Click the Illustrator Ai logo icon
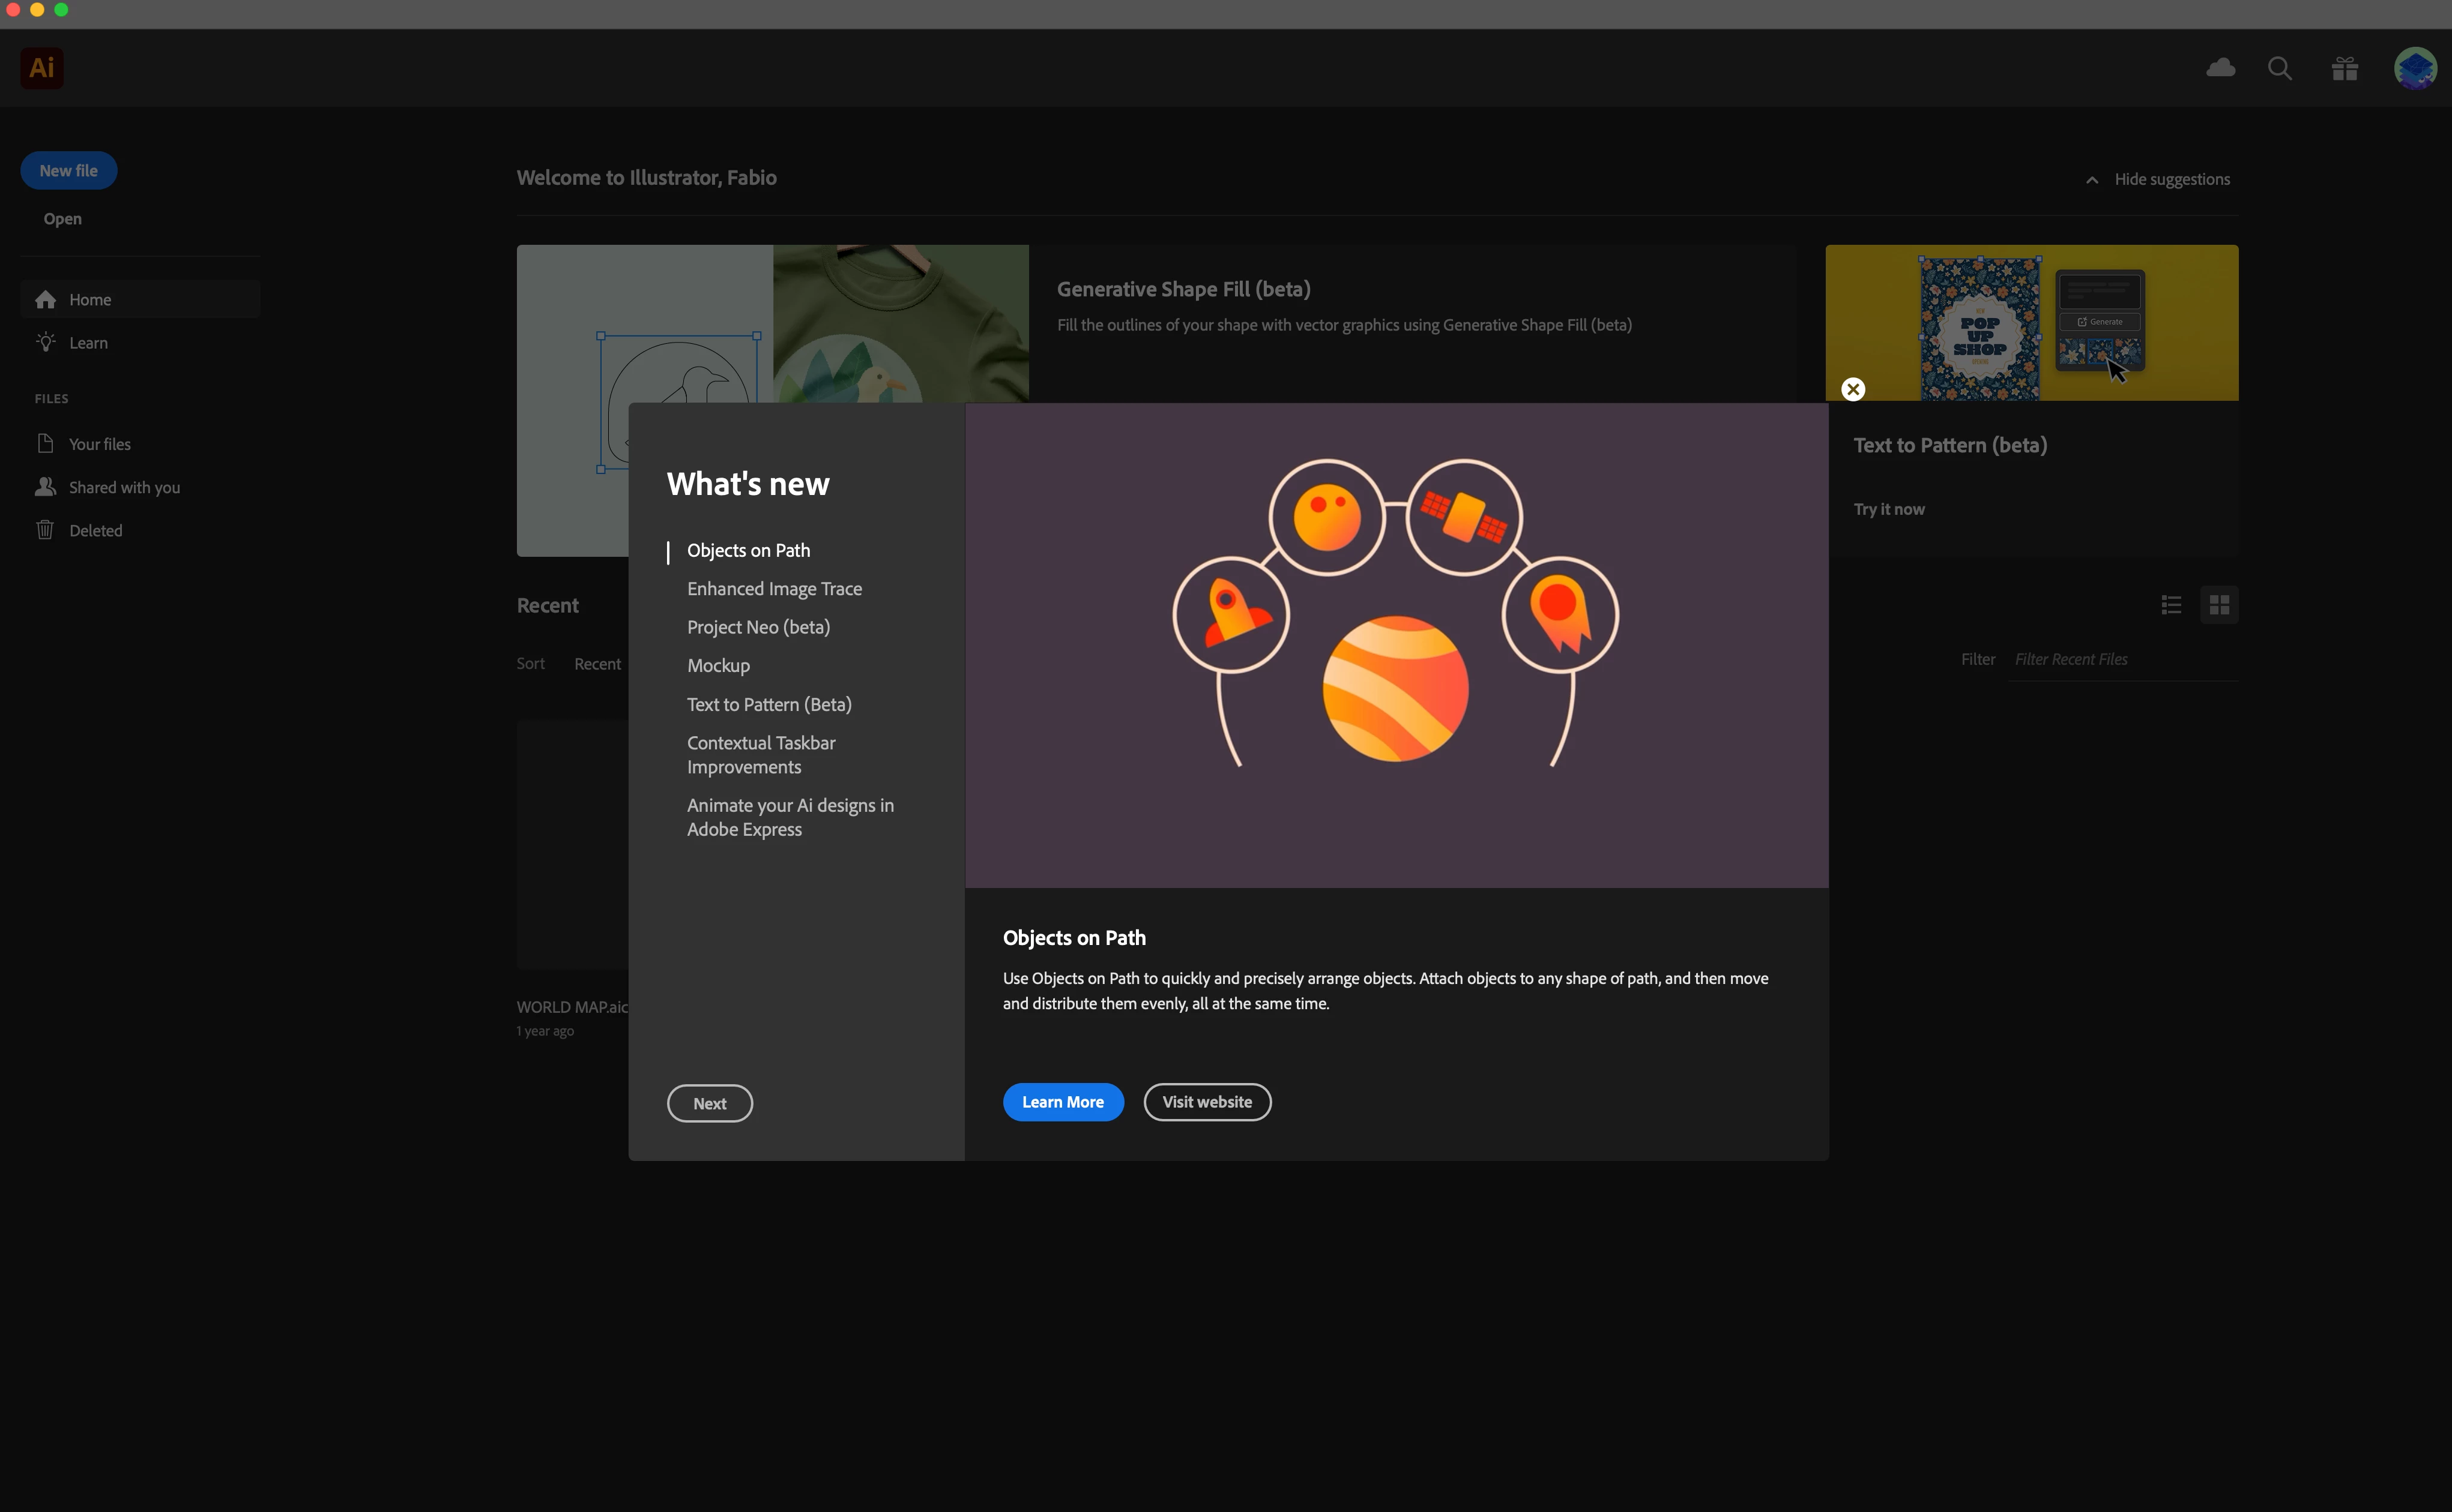 pos(42,68)
